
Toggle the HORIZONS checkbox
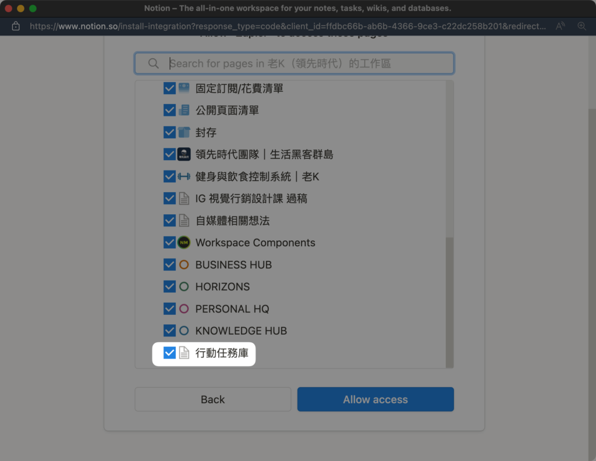point(169,286)
